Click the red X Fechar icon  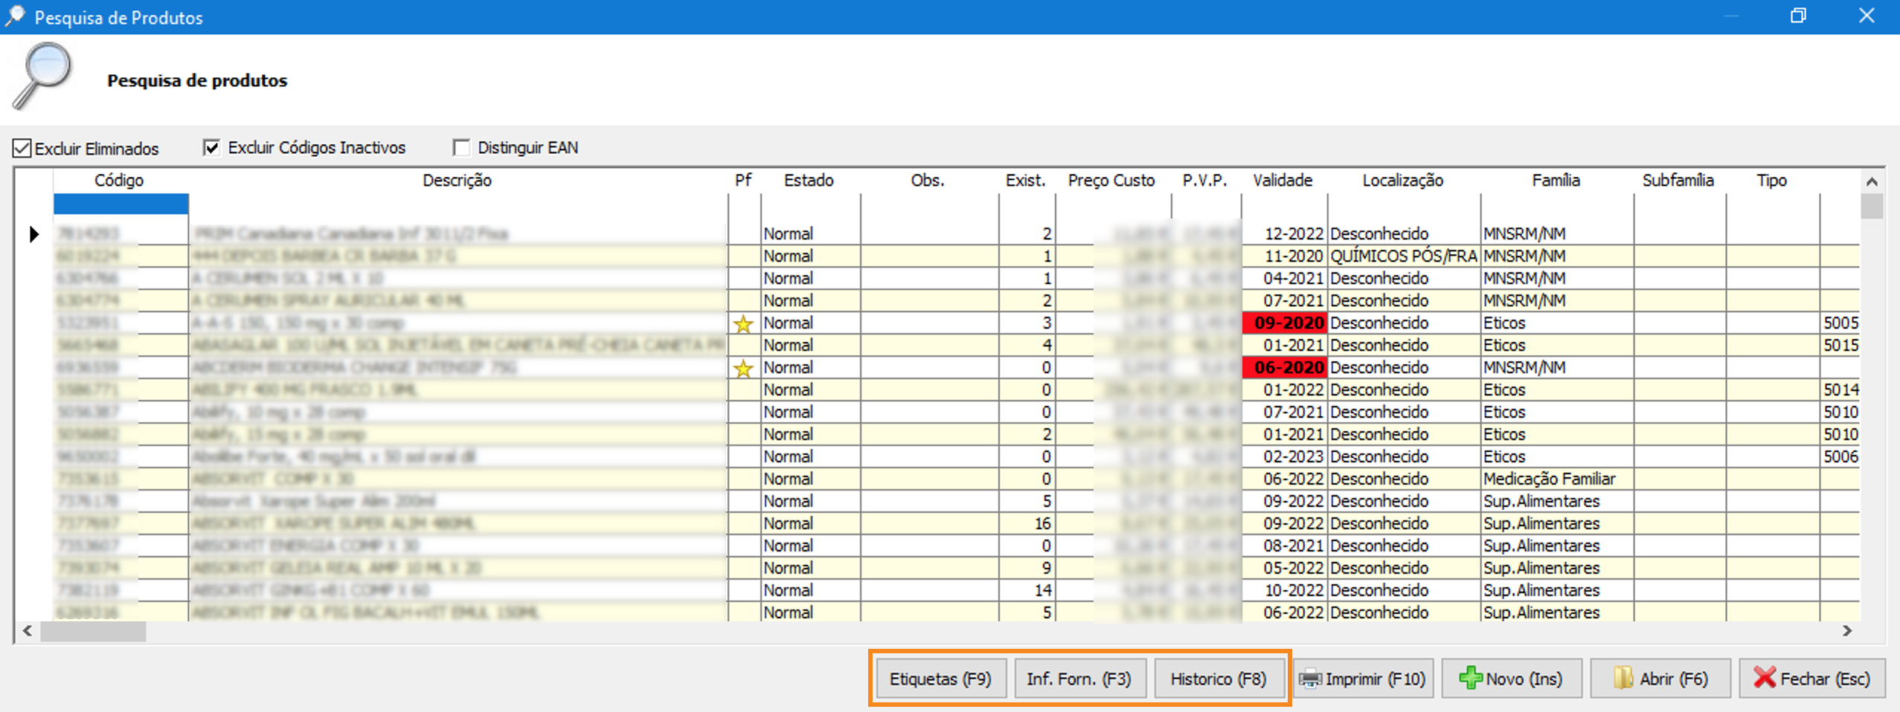(1764, 678)
